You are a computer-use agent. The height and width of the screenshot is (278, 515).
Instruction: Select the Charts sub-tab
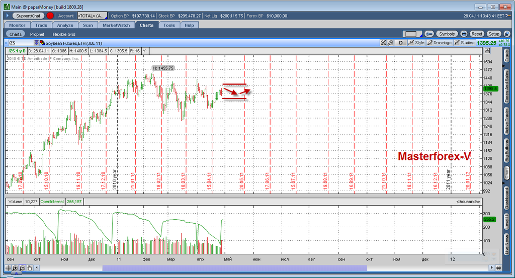(16, 34)
